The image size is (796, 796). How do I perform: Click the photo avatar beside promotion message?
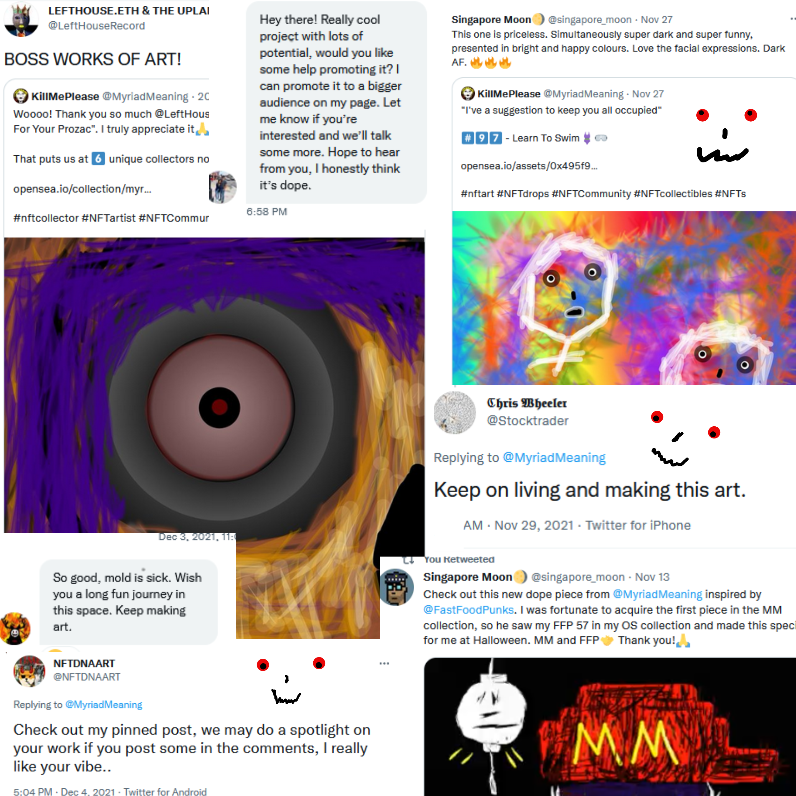click(223, 187)
